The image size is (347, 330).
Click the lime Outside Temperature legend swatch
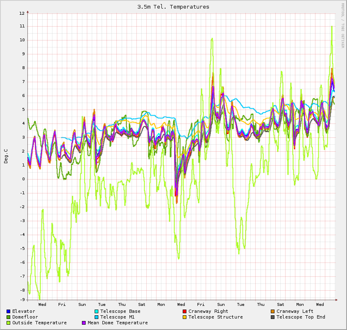(8, 323)
